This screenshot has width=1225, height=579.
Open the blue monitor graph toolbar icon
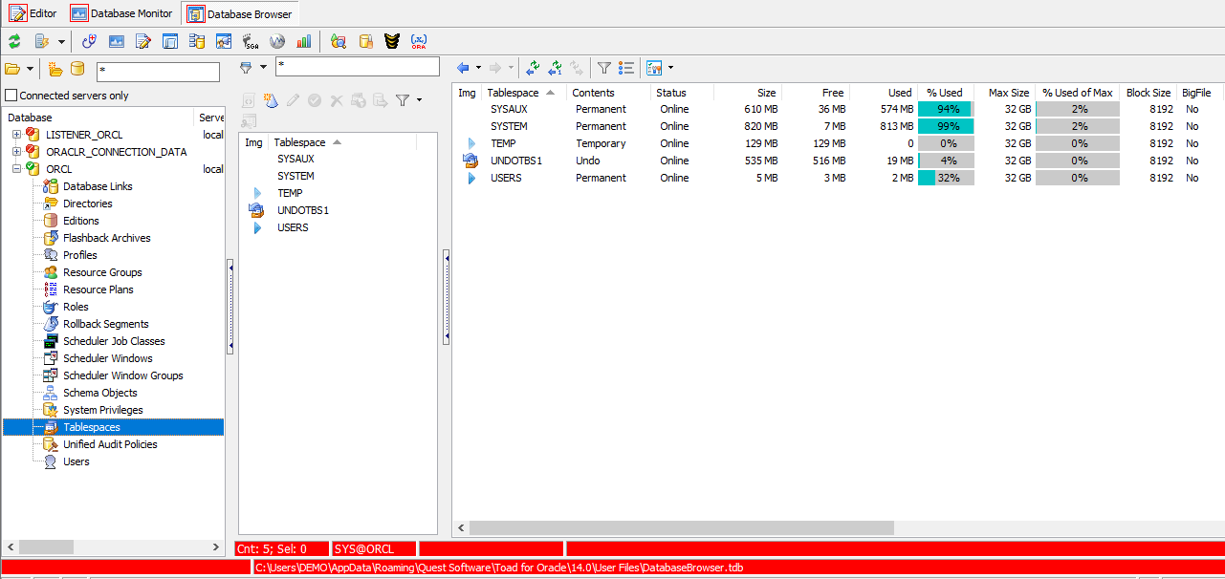117,42
